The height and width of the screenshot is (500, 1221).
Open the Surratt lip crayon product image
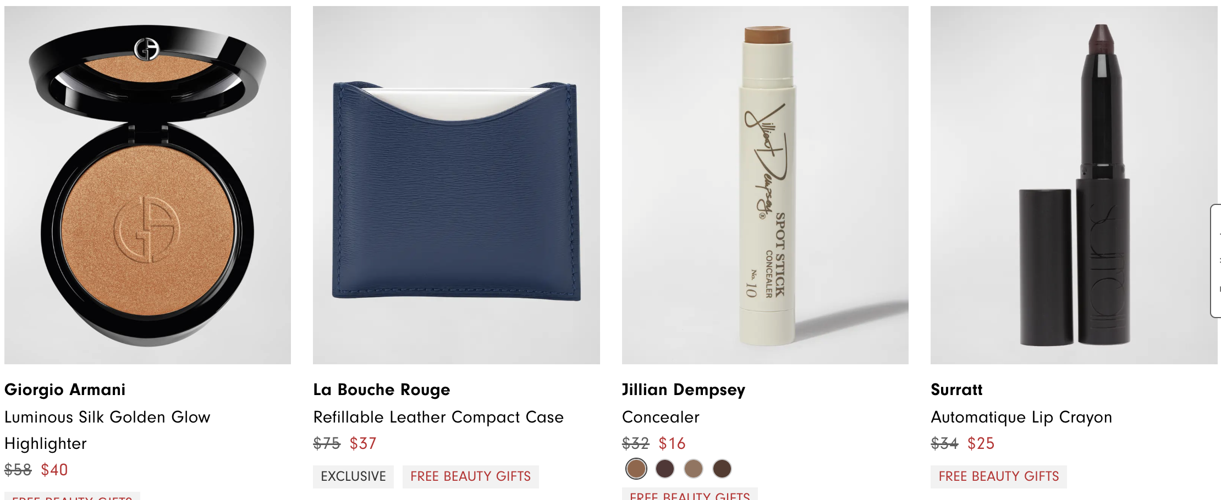coord(1074,185)
